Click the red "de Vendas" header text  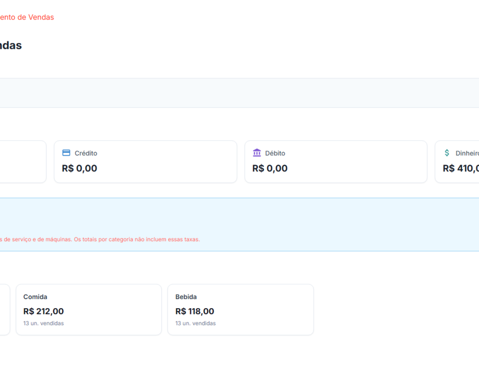click(x=36, y=18)
